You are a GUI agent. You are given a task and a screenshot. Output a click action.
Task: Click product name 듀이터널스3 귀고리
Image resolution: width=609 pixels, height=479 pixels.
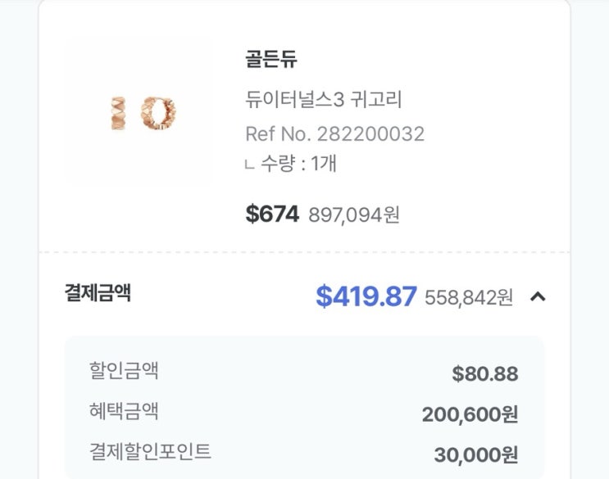[325, 100]
